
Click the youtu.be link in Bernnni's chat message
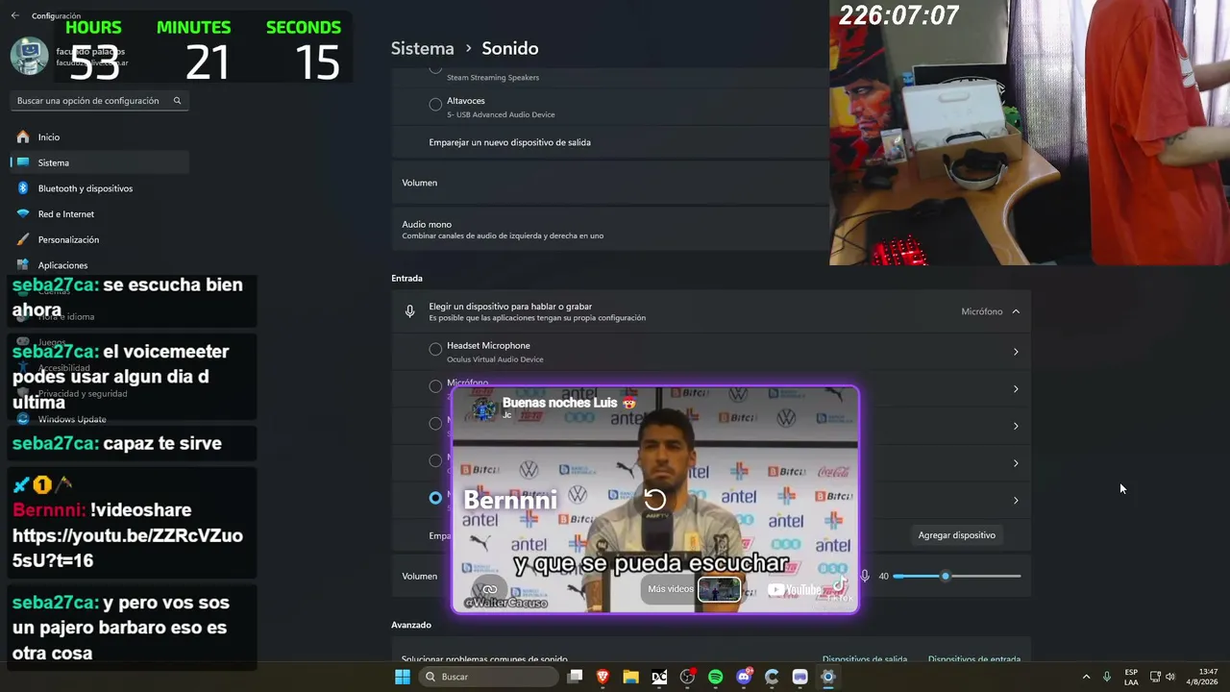128,548
